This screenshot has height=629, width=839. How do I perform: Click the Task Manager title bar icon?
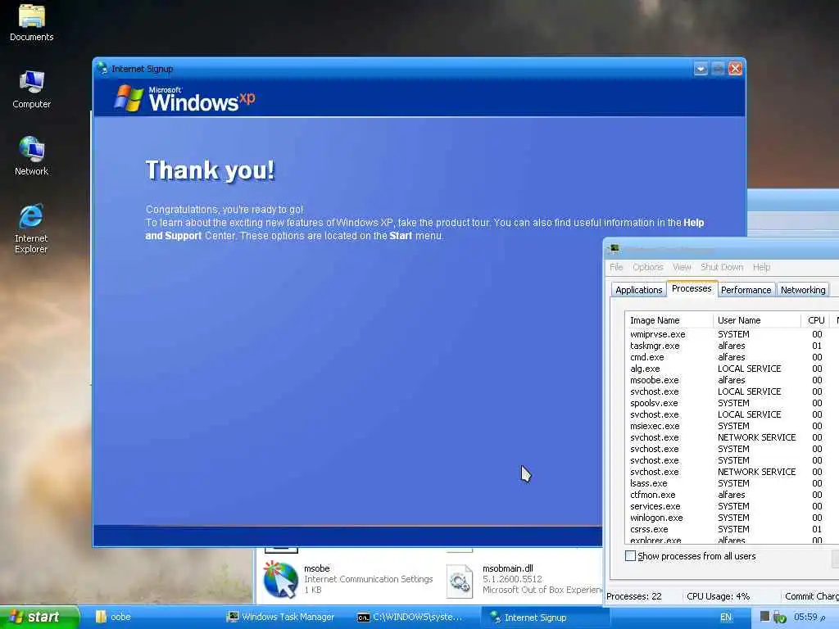(615, 249)
